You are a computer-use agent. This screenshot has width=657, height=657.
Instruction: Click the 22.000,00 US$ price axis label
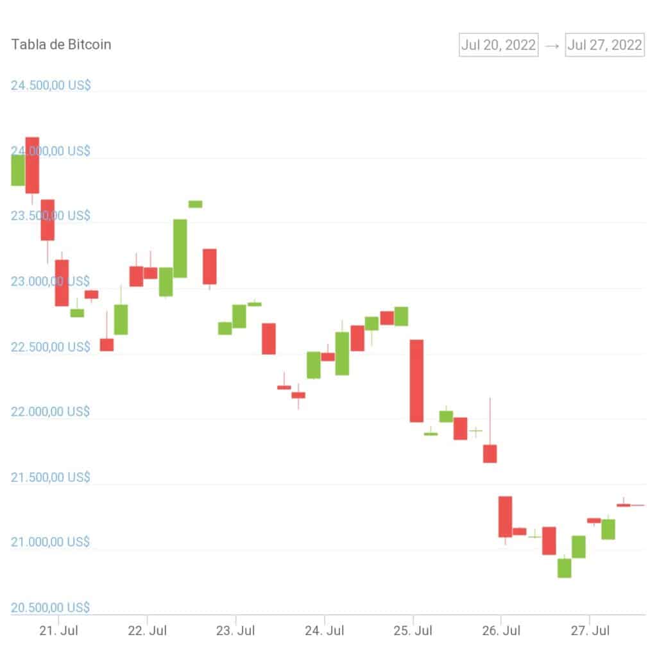coord(51,411)
